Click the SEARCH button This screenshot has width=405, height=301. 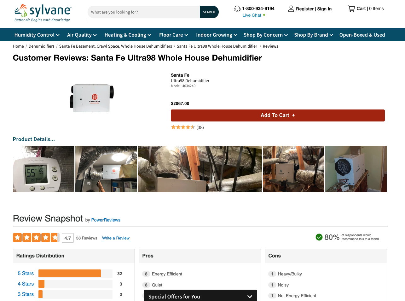[209, 12]
